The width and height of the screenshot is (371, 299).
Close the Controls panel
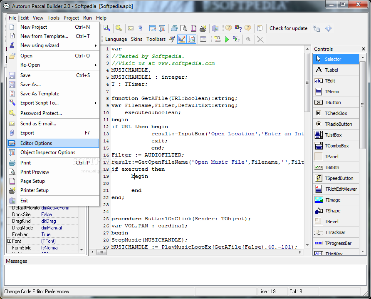pyautogui.click(x=364, y=49)
